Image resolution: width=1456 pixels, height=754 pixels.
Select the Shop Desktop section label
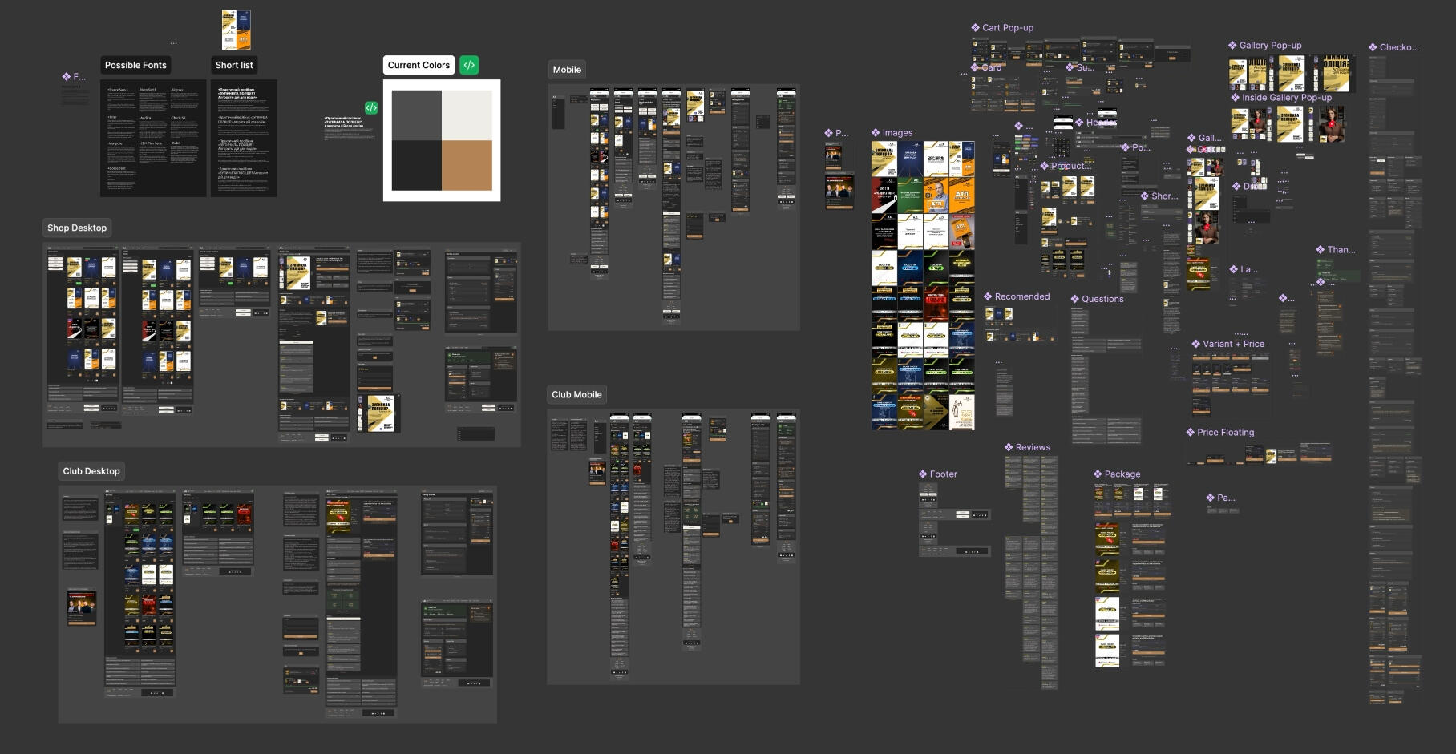pyautogui.click(x=77, y=228)
